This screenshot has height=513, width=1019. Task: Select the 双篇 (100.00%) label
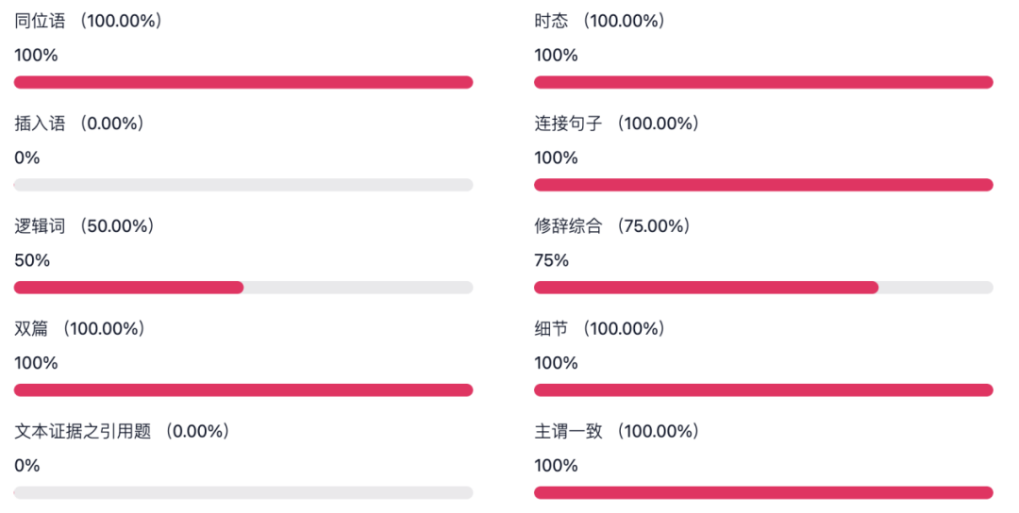[x=79, y=328]
